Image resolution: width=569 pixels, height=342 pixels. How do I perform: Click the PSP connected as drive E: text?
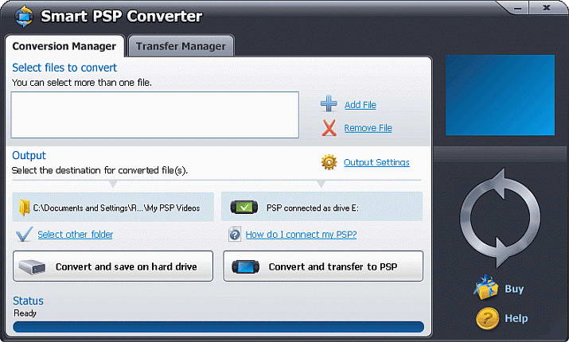click(x=312, y=208)
